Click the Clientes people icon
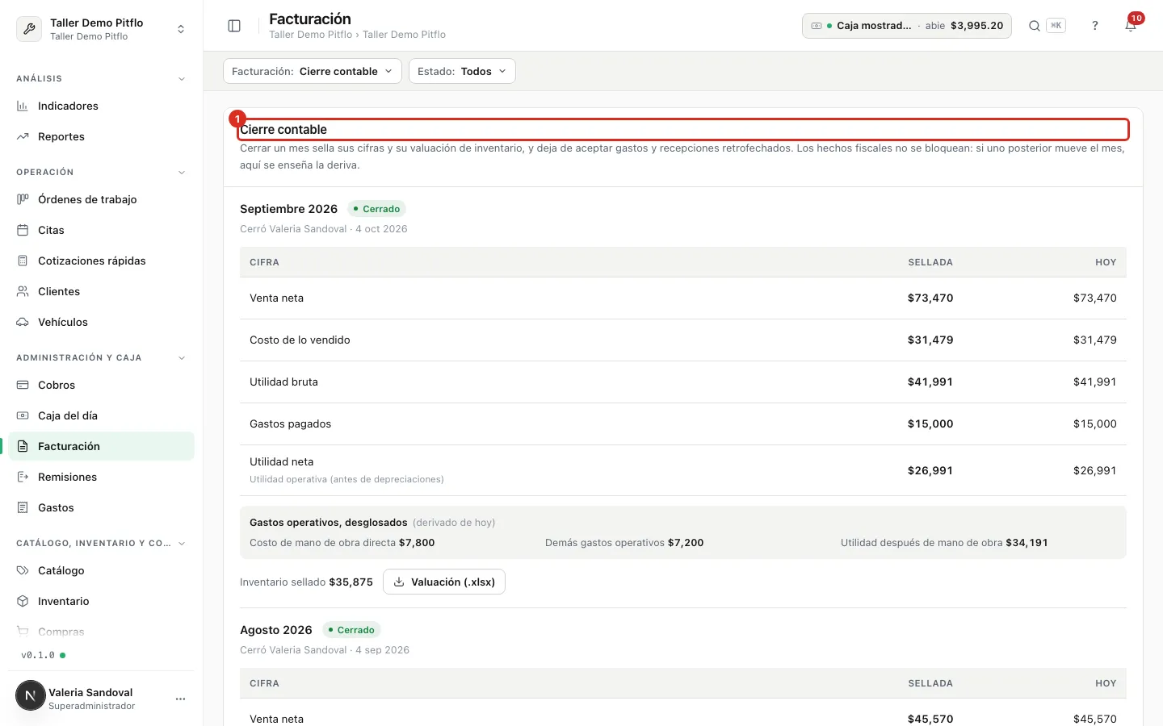Image resolution: width=1163 pixels, height=726 pixels. (23, 291)
